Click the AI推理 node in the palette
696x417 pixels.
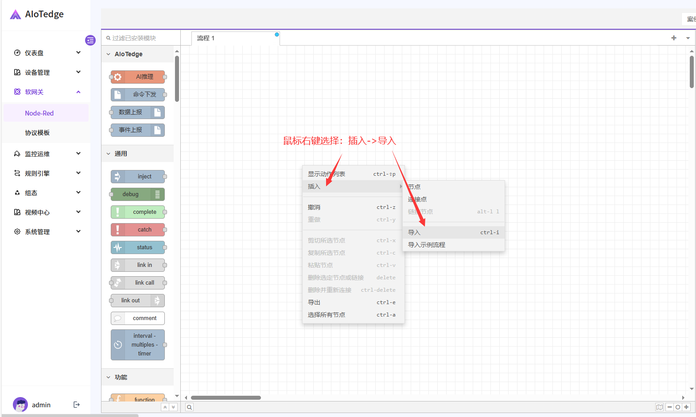coord(138,77)
